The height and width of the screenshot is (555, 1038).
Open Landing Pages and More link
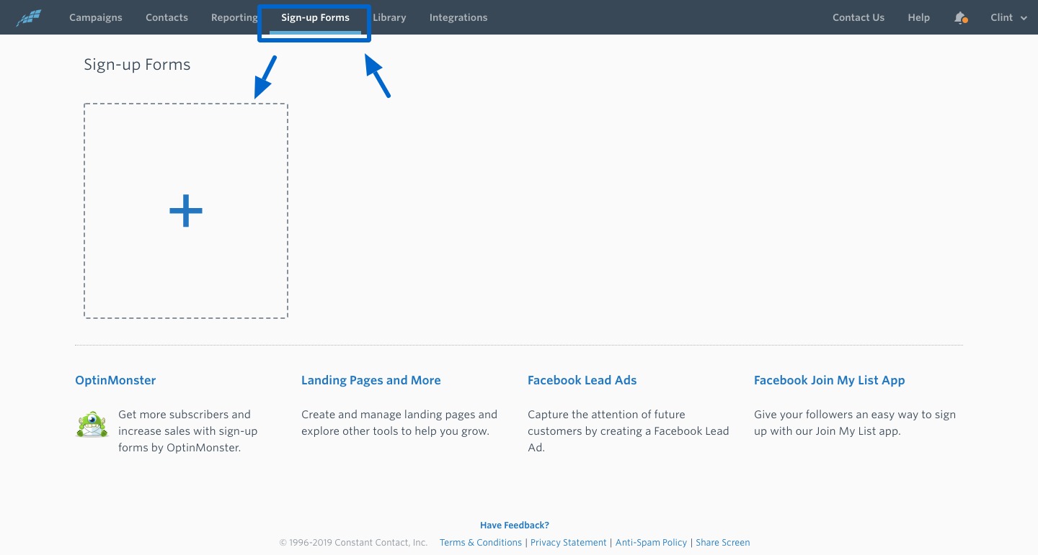coord(371,380)
